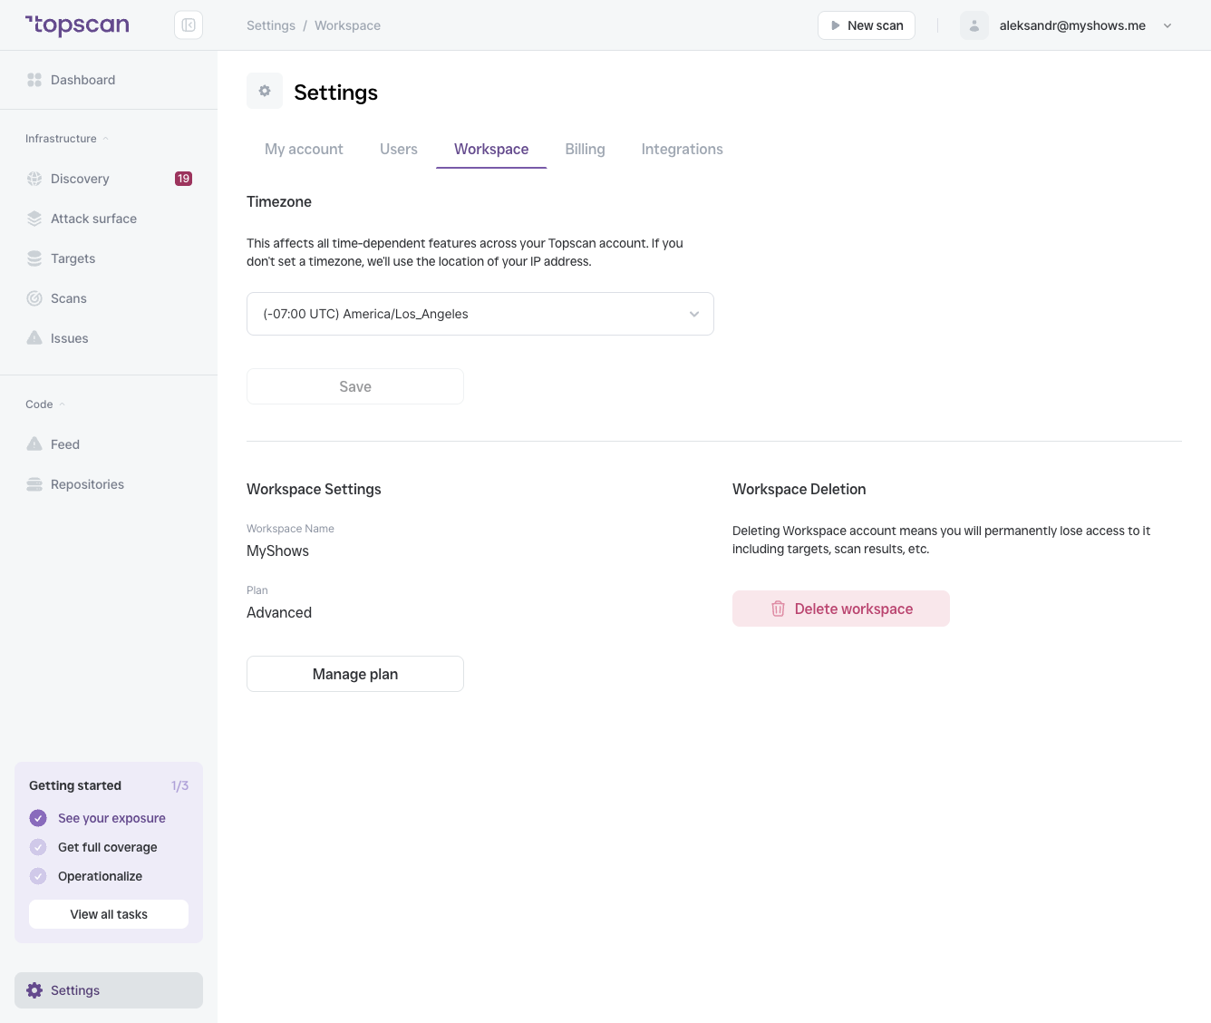
Task: Toggle the Get full coverage checkmark
Action: (38, 847)
